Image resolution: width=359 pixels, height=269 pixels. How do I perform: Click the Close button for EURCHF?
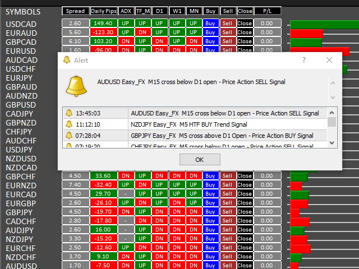[245, 248]
